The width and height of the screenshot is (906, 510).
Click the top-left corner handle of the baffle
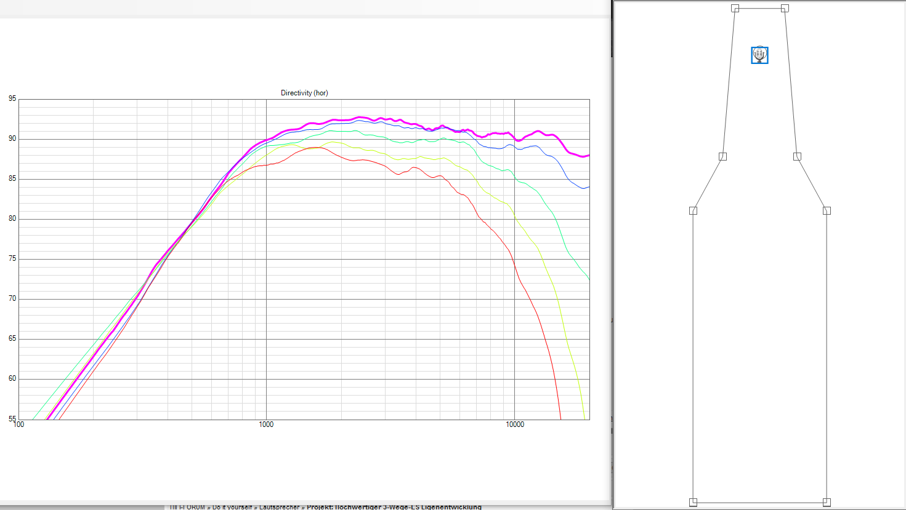click(735, 8)
